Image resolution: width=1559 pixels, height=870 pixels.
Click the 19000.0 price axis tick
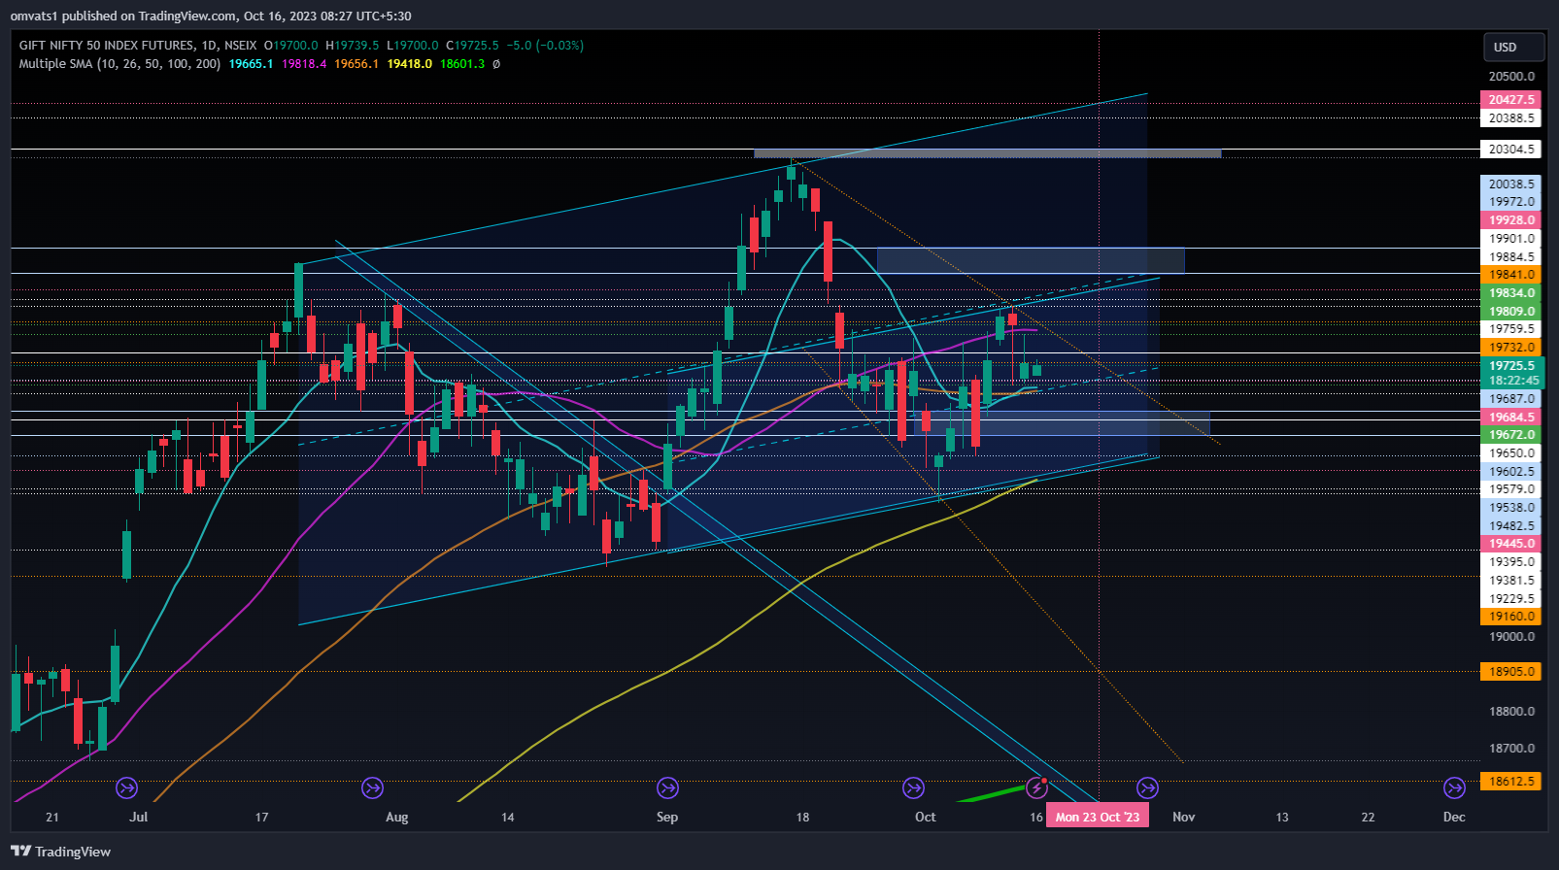(x=1512, y=637)
